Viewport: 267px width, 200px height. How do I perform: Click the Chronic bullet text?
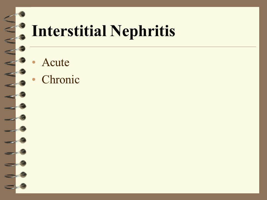[x=61, y=79]
